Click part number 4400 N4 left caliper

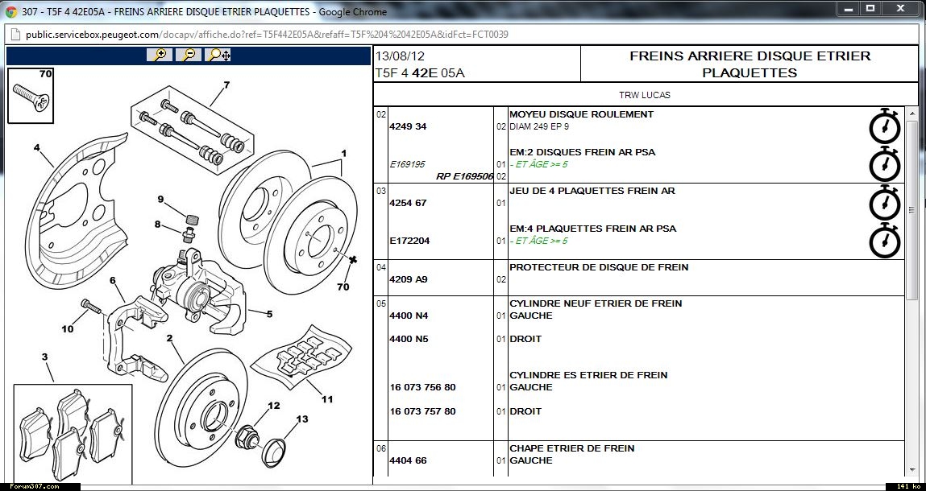408,316
